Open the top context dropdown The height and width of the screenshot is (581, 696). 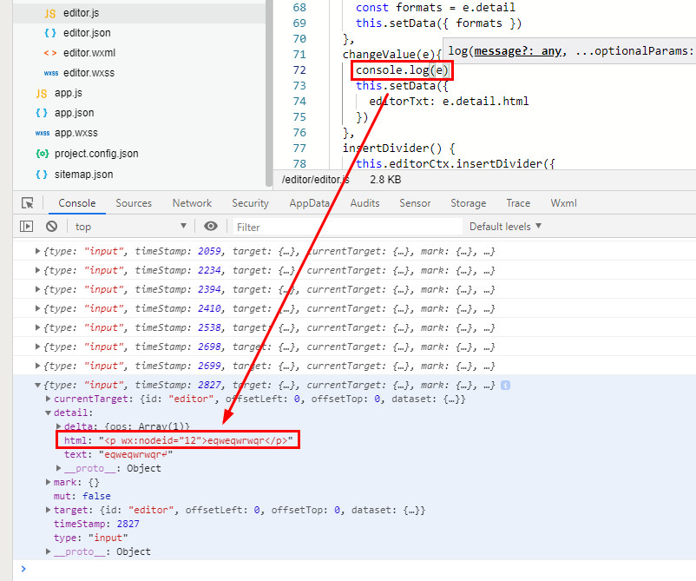[131, 227]
